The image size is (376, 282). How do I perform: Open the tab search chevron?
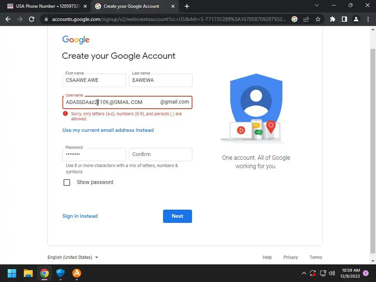tap(317, 5)
